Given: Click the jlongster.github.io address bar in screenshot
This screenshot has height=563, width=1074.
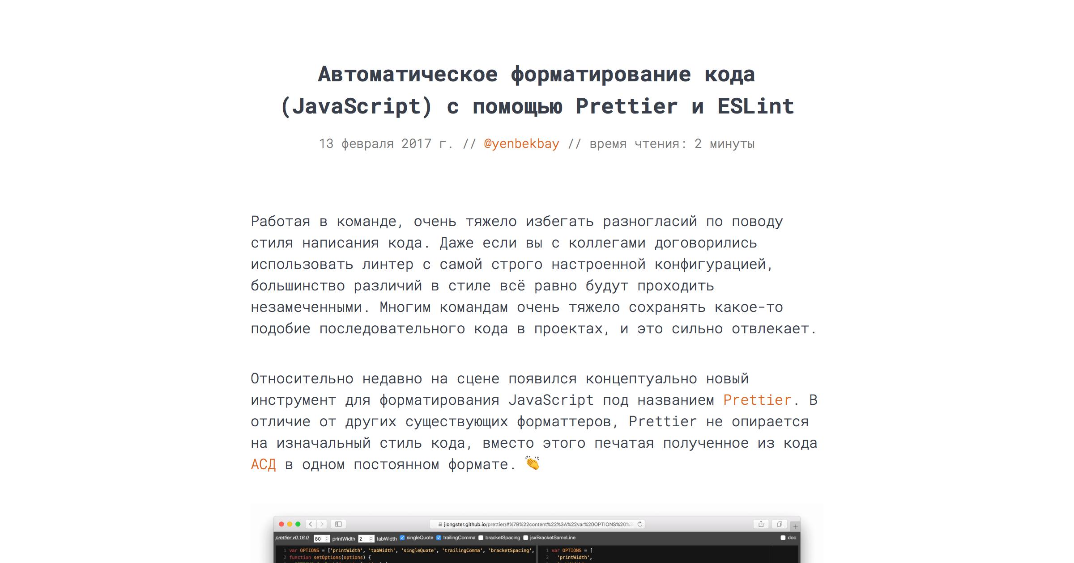Looking at the screenshot, I should pos(537,524).
